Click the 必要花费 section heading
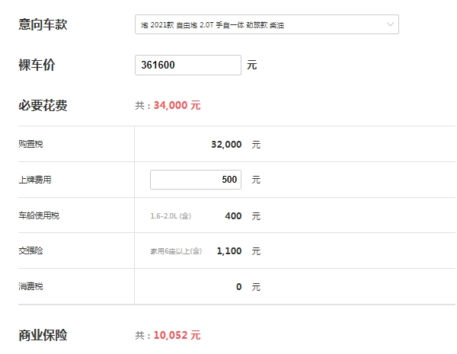This screenshot has width=457, height=354. coord(43,105)
